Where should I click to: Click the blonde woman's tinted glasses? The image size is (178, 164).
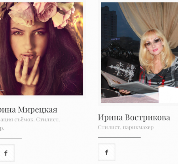(x=153, y=42)
